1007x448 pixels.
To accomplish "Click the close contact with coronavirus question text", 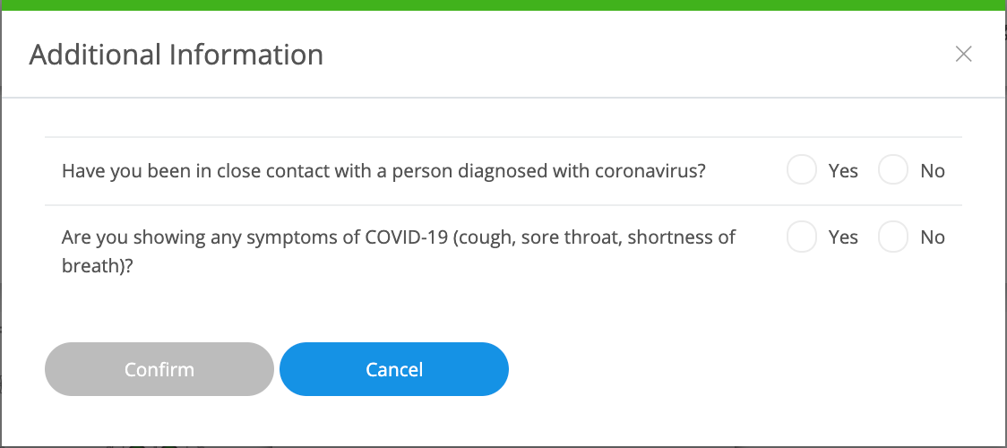I will point(383,170).
